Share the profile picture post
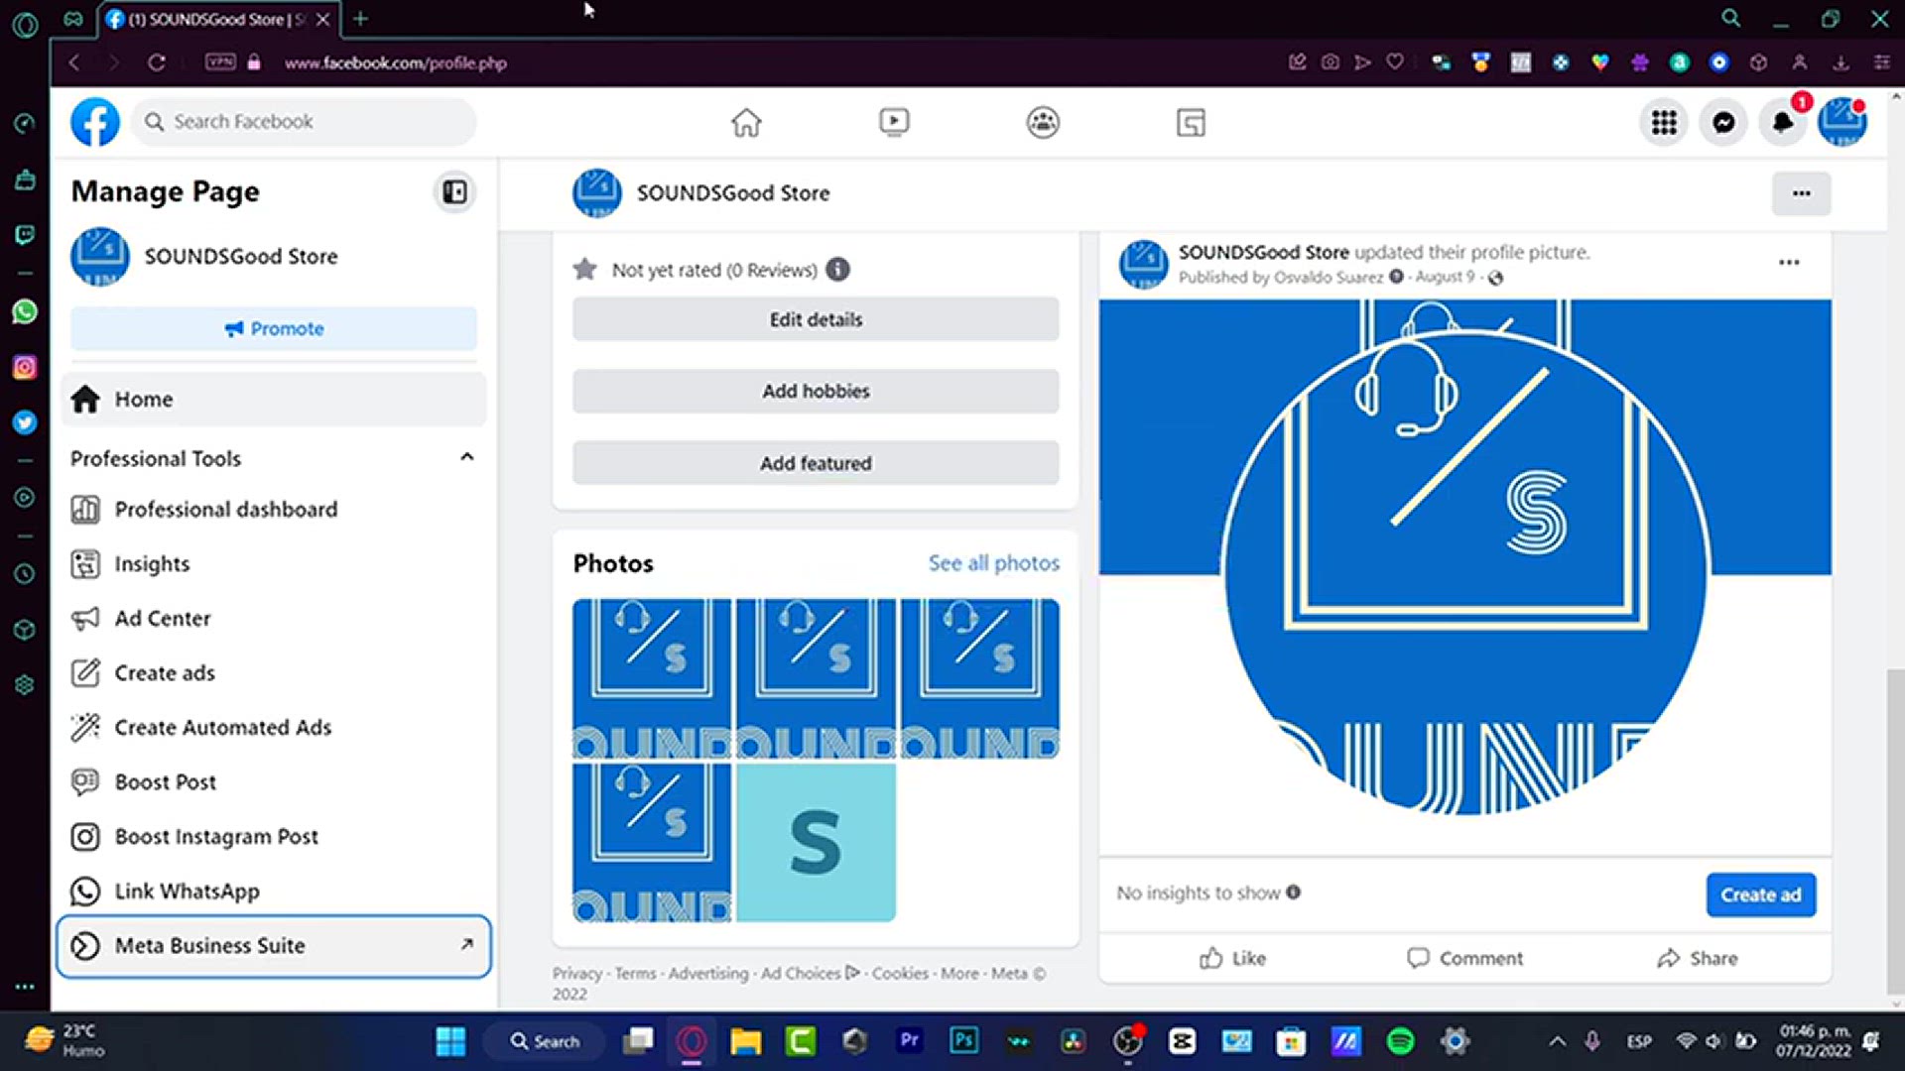Image resolution: width=1905 pixels, height=1071 pixels. [x=1697, y=958]
